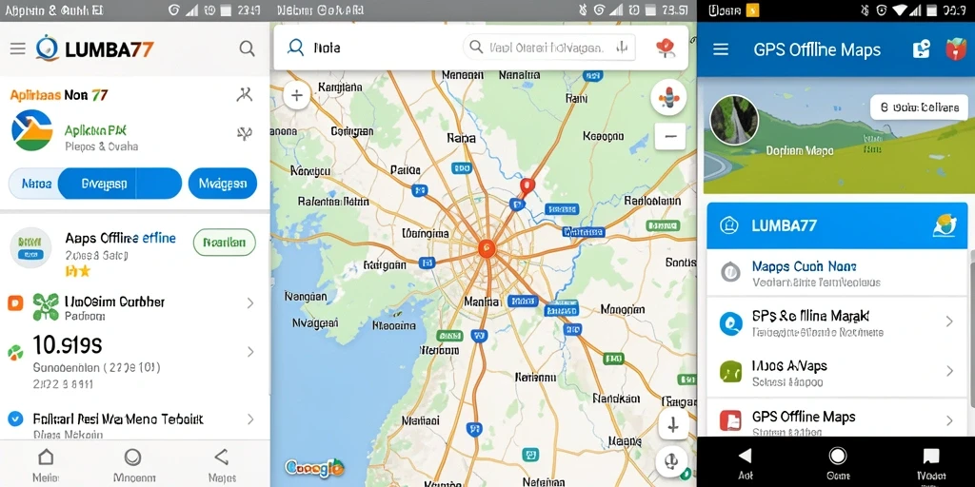
Task: Open the blue-orange-green round app icon
Action: click(x=31, y=129)
